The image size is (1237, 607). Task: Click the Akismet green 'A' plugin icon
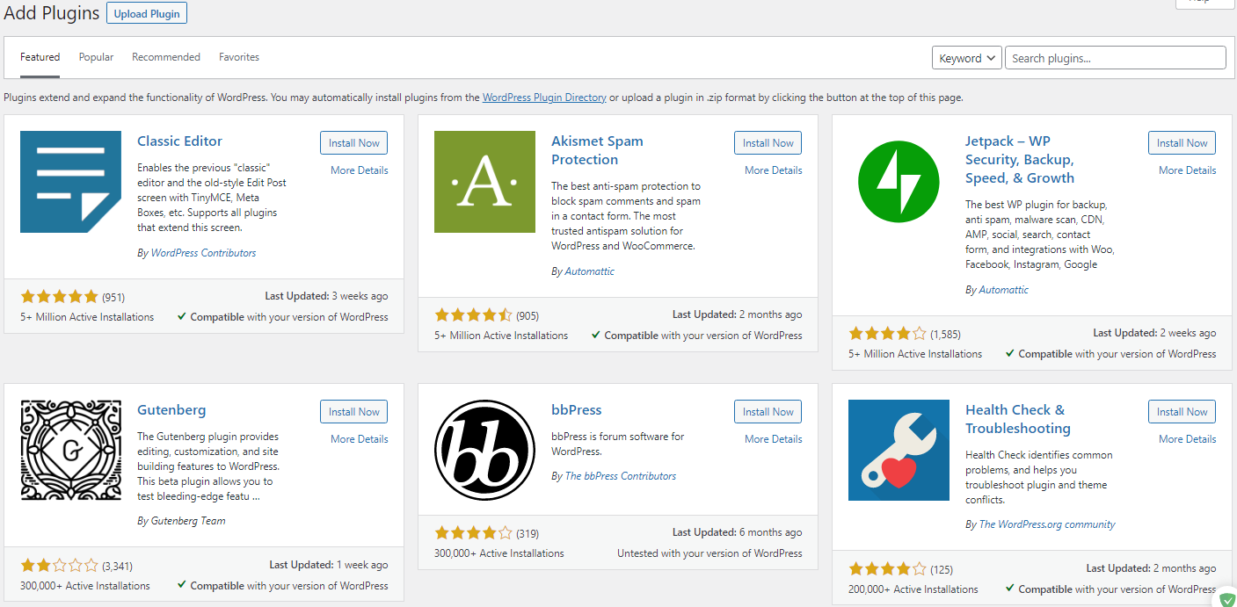click(484, 182)
